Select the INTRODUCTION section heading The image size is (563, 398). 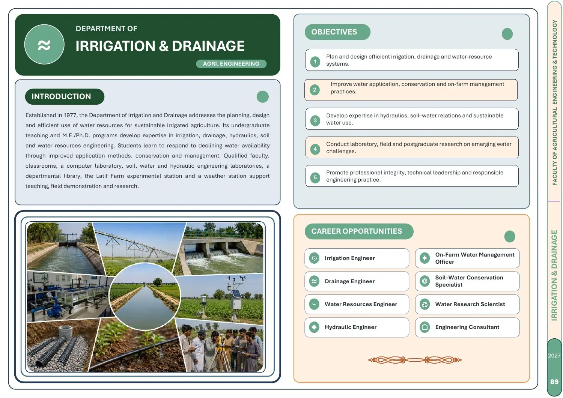click(x=65, y=96)
